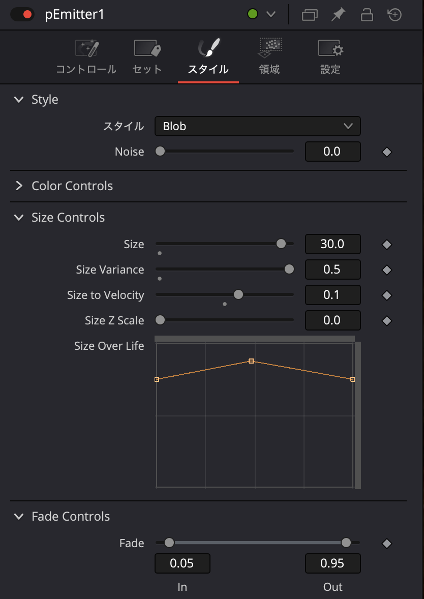Open the green node color dropdown
The width and height of the screenshot is (424, 599).
click(261, 15)
